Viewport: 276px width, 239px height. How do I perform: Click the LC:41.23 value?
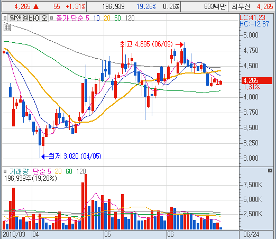[252, 17]
